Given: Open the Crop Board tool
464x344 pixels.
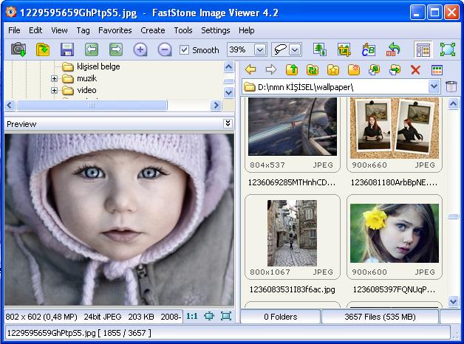Looking at the screenshot, I should [344, 49].
